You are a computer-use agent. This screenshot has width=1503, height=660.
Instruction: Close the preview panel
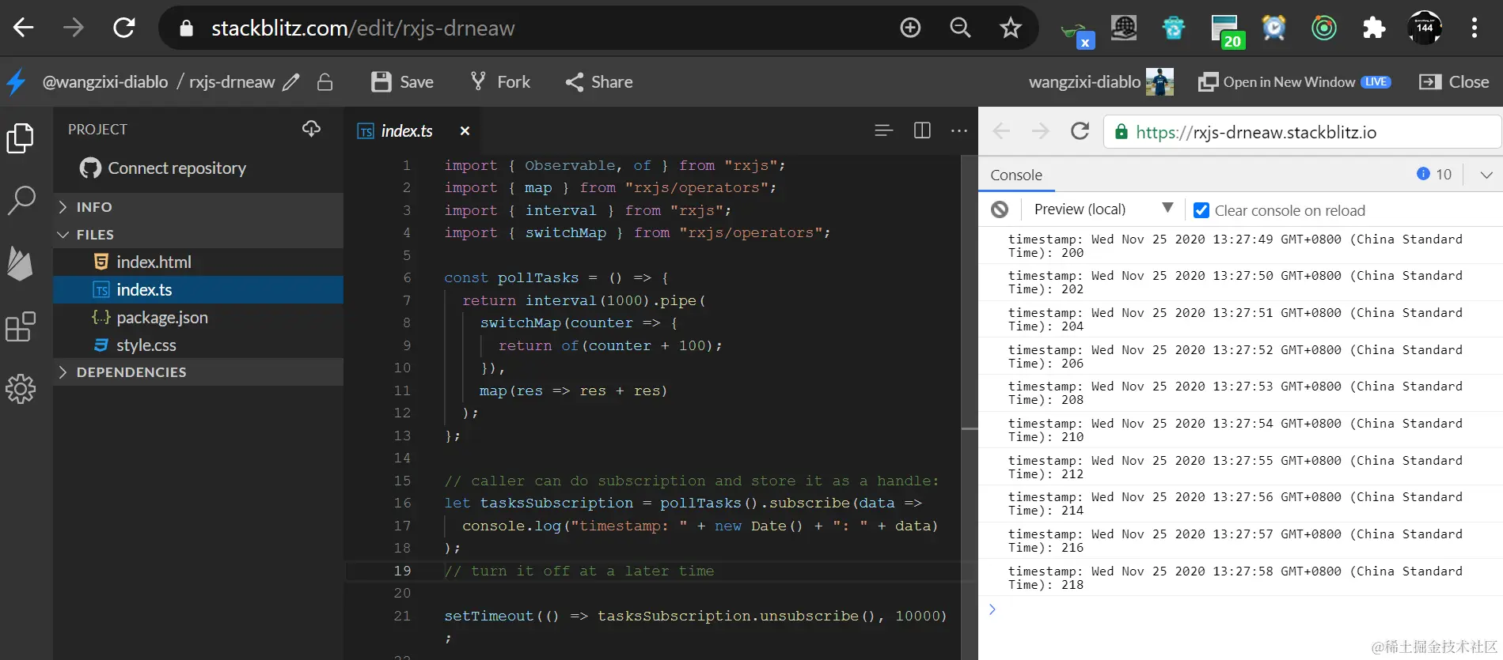pyautogui.click(x=1454, y=82)
